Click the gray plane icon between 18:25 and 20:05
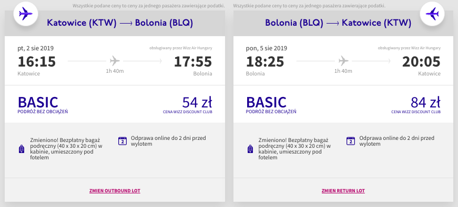 (x=343, y=61)
